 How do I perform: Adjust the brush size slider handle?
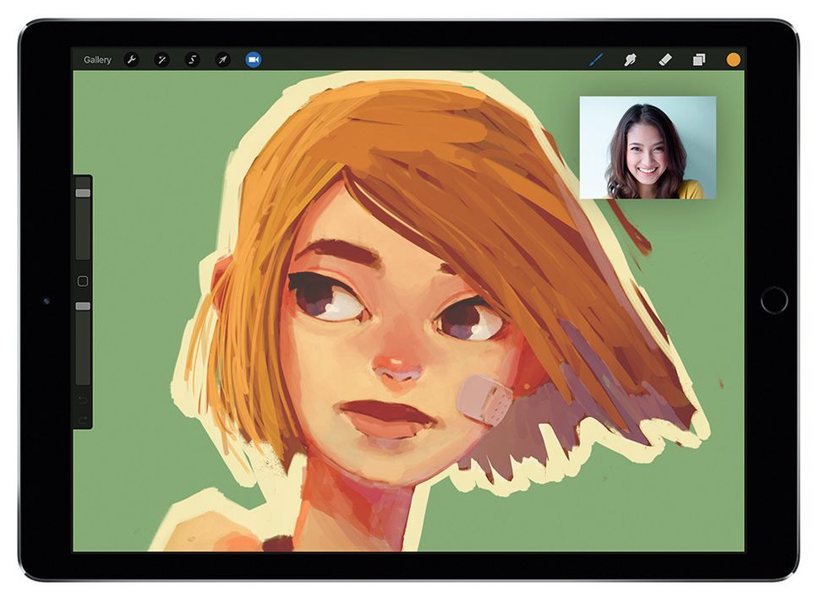tap(82, 194)
